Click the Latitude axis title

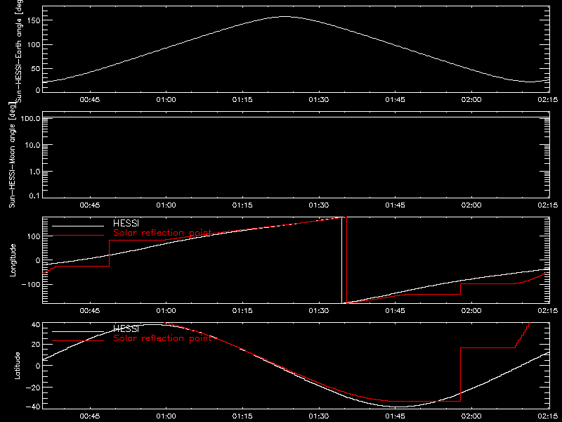click(17, 366)
